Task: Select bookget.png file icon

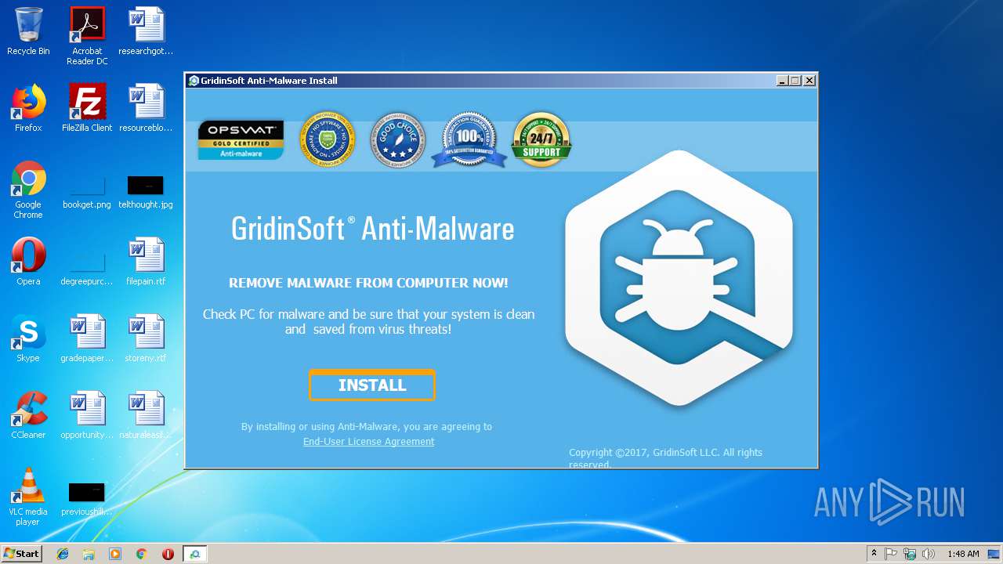Action: coord(87,191)
